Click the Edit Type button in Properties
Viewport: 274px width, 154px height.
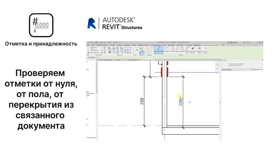(x=258, y=69)
